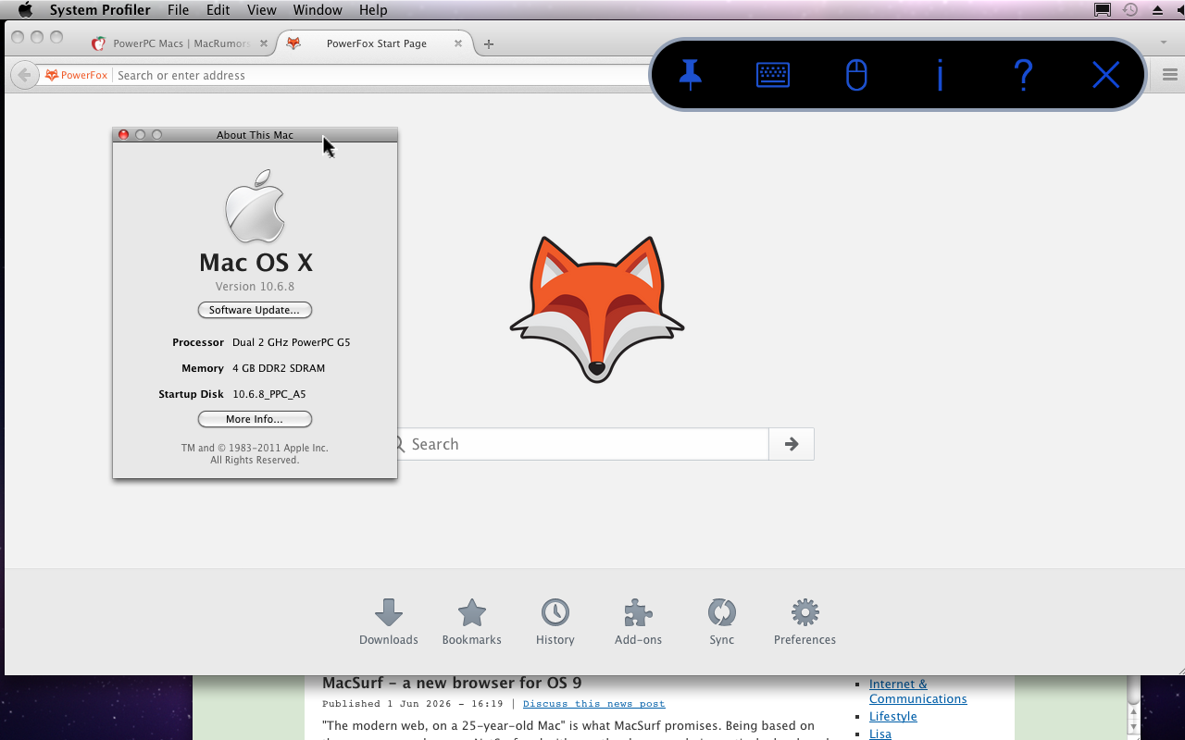1185x740 pixels.
Task: Click 'Dual 2 GHz PowerPC G5' processor text
Action: (x=291, y=342)
